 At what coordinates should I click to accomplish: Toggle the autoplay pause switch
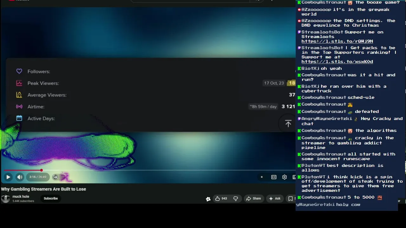click(262, 177)
